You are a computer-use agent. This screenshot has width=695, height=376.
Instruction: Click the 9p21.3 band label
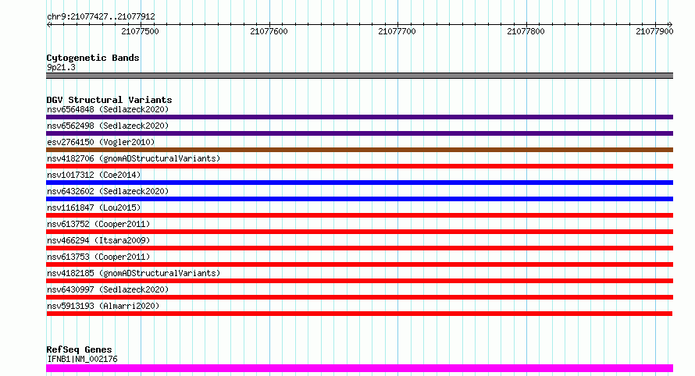(x=61, y=67)
